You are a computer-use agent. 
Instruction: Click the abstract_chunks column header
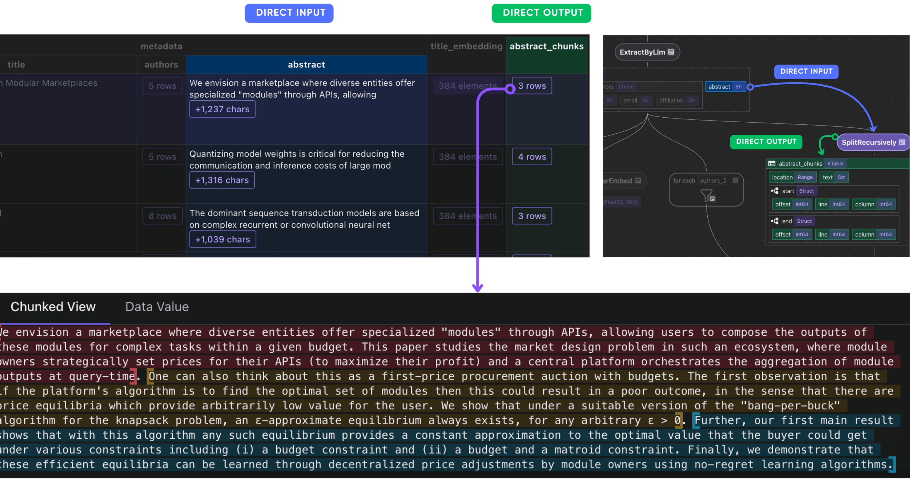tap(546, 46)
